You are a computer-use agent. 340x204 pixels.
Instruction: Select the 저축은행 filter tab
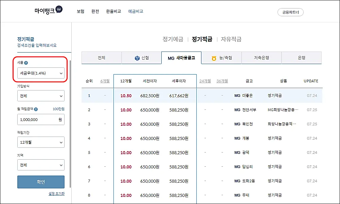click(x=262, y=58)
